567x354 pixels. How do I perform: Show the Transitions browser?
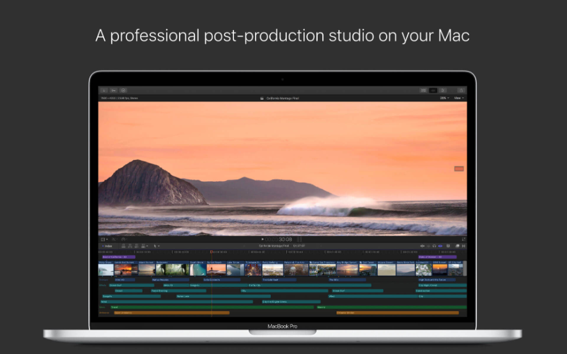click(x=463, y=246)
